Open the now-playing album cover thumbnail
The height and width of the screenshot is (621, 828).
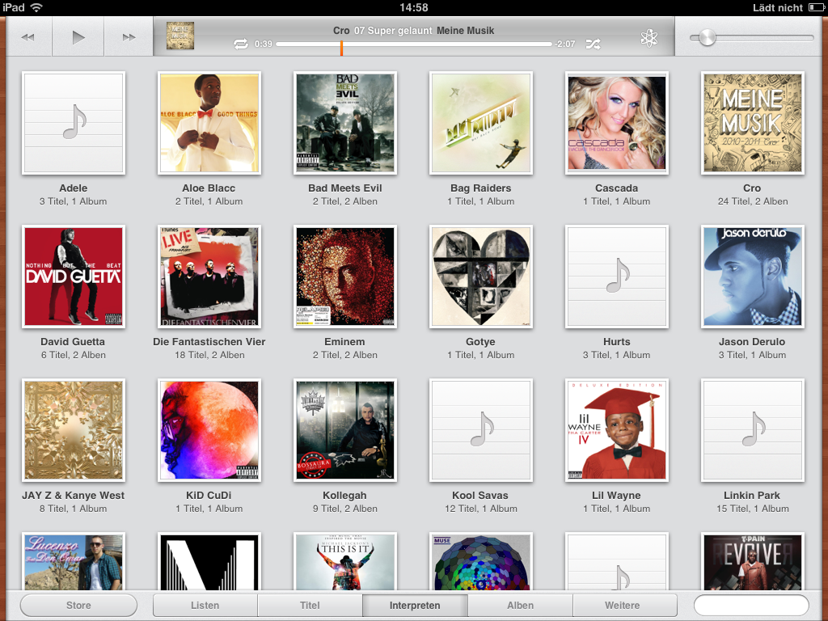[x=180, y=36]
